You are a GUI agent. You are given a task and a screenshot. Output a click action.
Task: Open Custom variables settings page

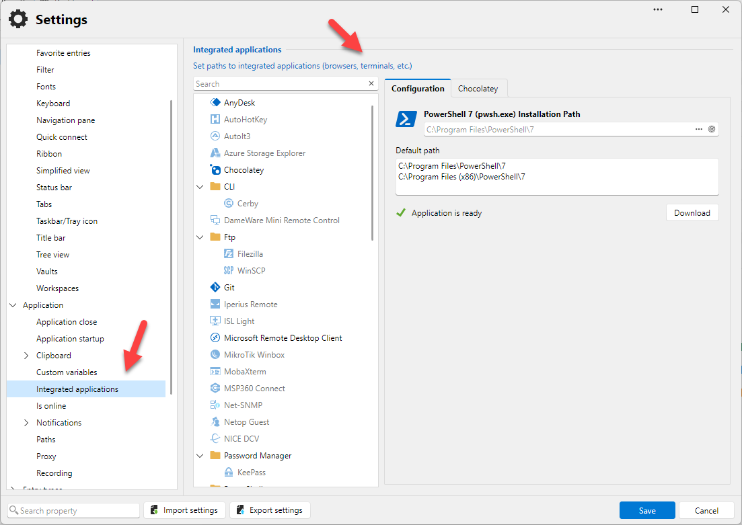click(67, 372)
